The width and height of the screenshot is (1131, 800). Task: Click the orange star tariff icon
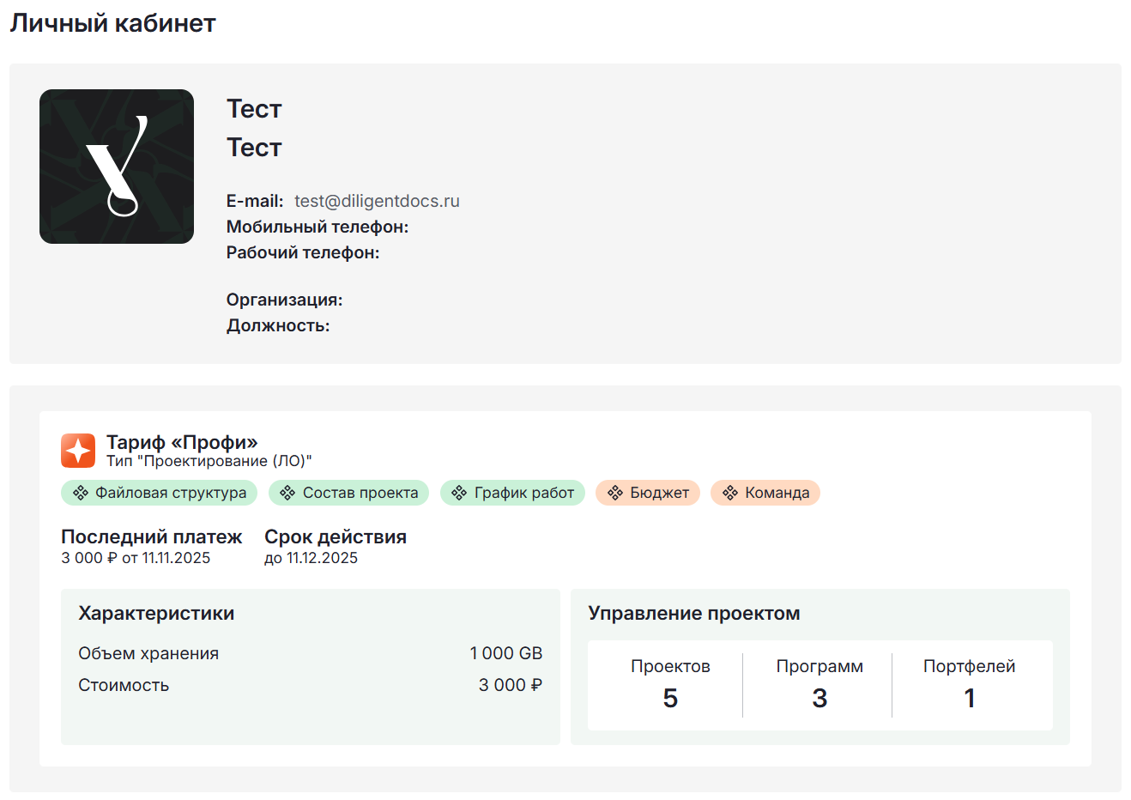pos(78,451)
